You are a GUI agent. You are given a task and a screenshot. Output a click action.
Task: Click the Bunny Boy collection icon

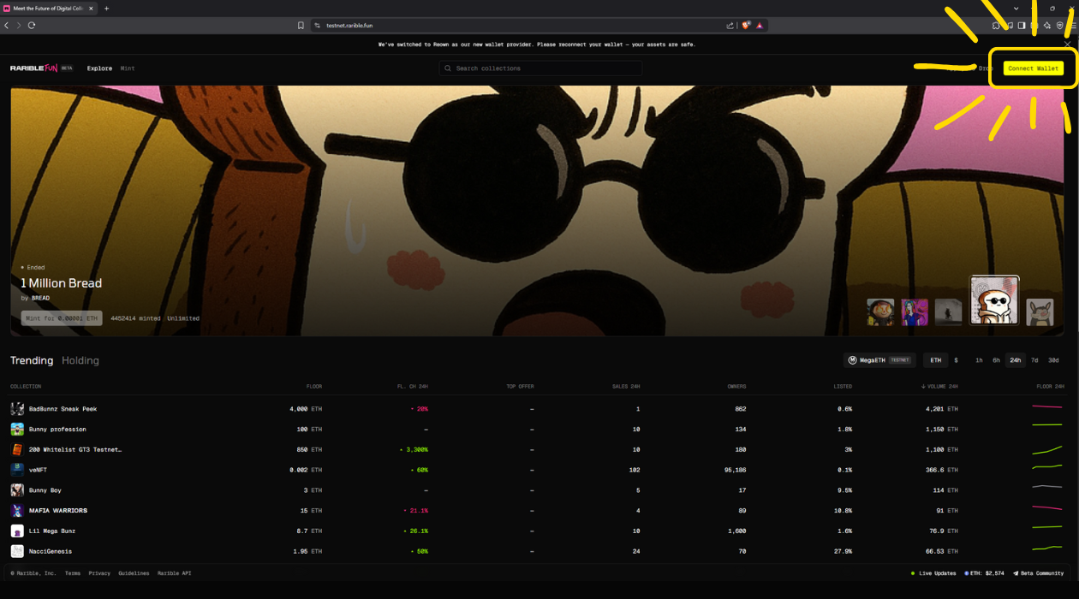17,490
